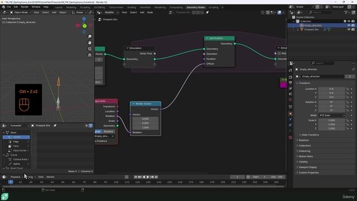Click the Location X field

[x=331, y=89]
